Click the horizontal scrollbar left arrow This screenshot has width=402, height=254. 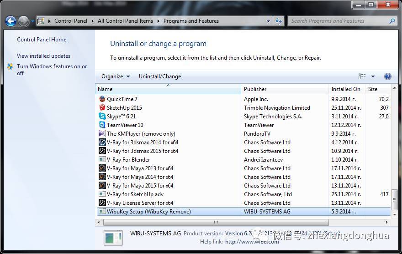(99, 222)
